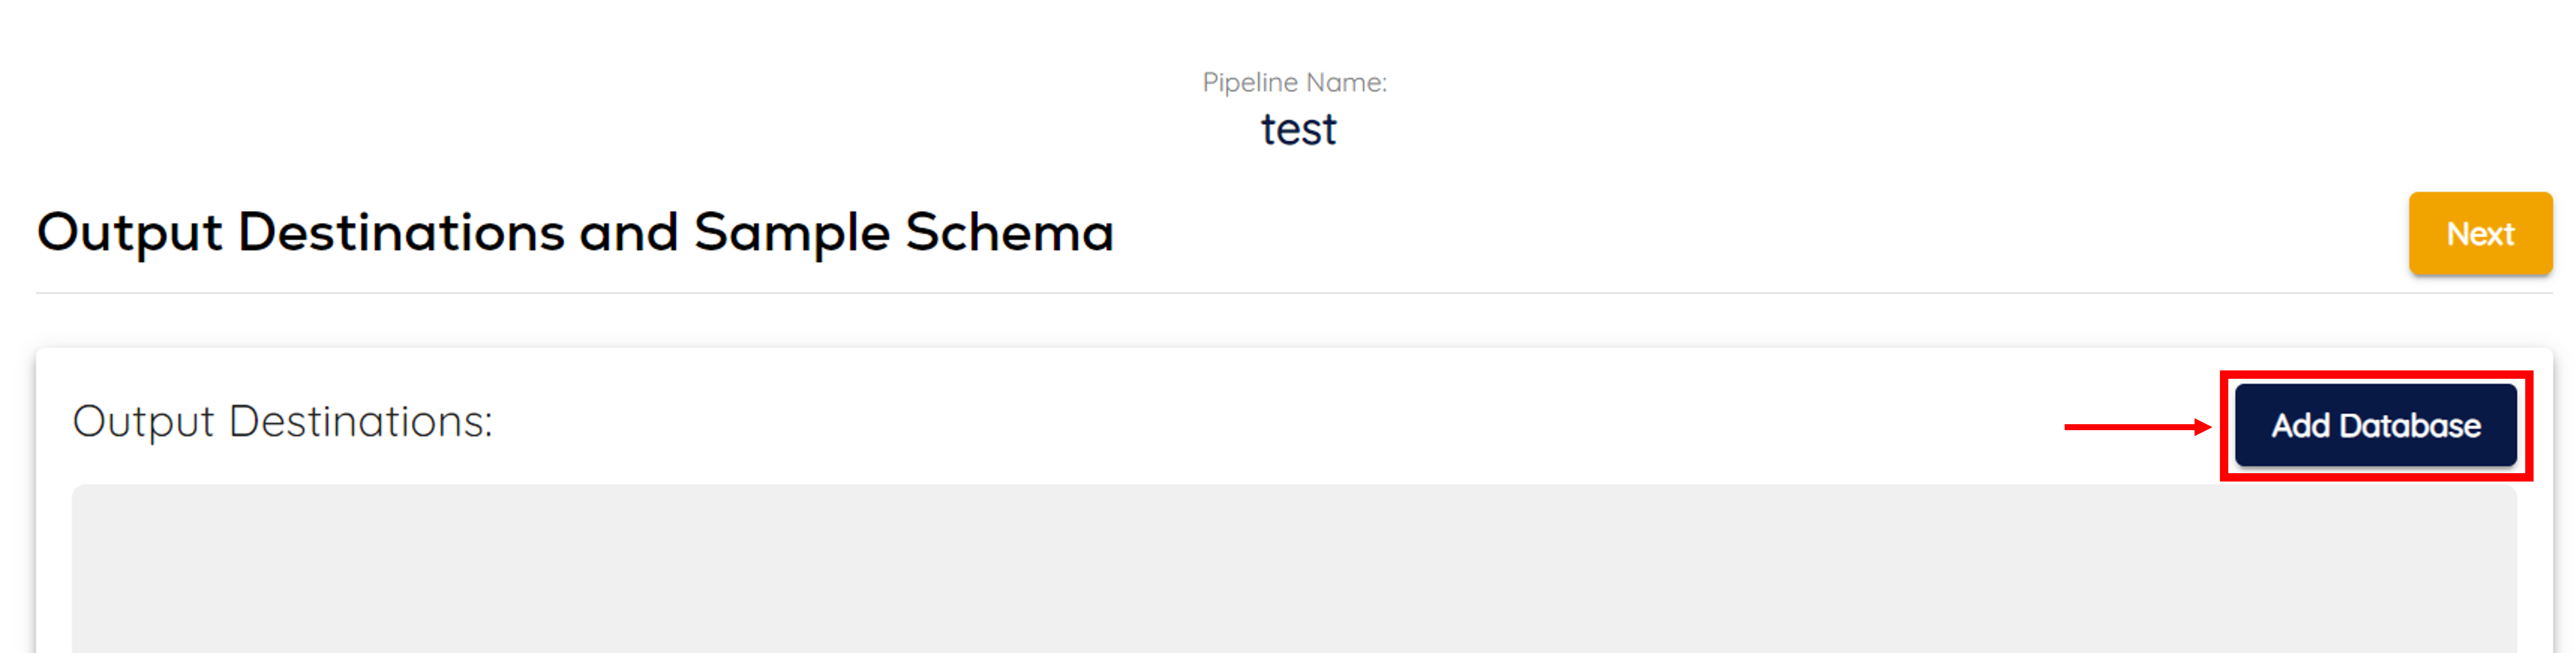Click the orange Next button
2576x653 pixels.
click(x=2480, y=233)
